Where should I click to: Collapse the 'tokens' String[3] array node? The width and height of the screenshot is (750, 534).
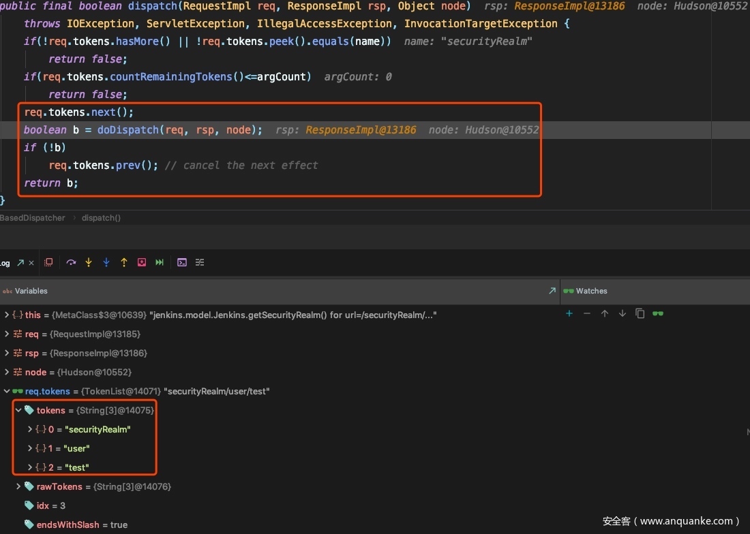click(18, 410)
